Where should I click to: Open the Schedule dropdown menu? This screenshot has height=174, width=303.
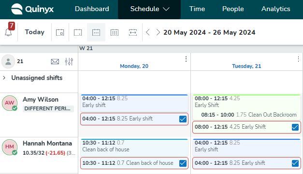click(149, 9)
